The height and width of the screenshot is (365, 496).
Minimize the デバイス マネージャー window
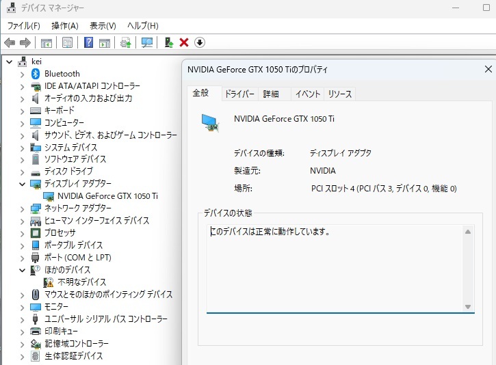coord(456,8)
